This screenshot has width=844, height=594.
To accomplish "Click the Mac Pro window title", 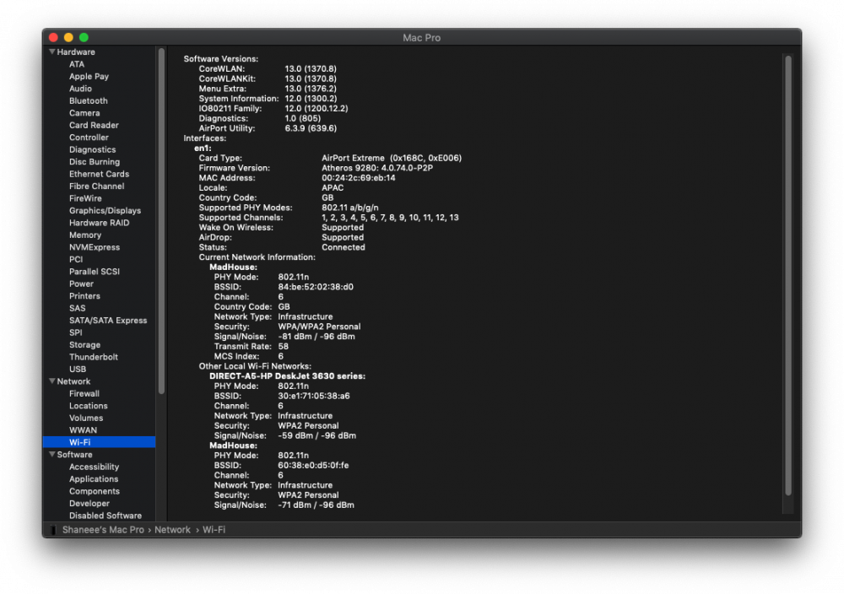I will coord(421,38).
